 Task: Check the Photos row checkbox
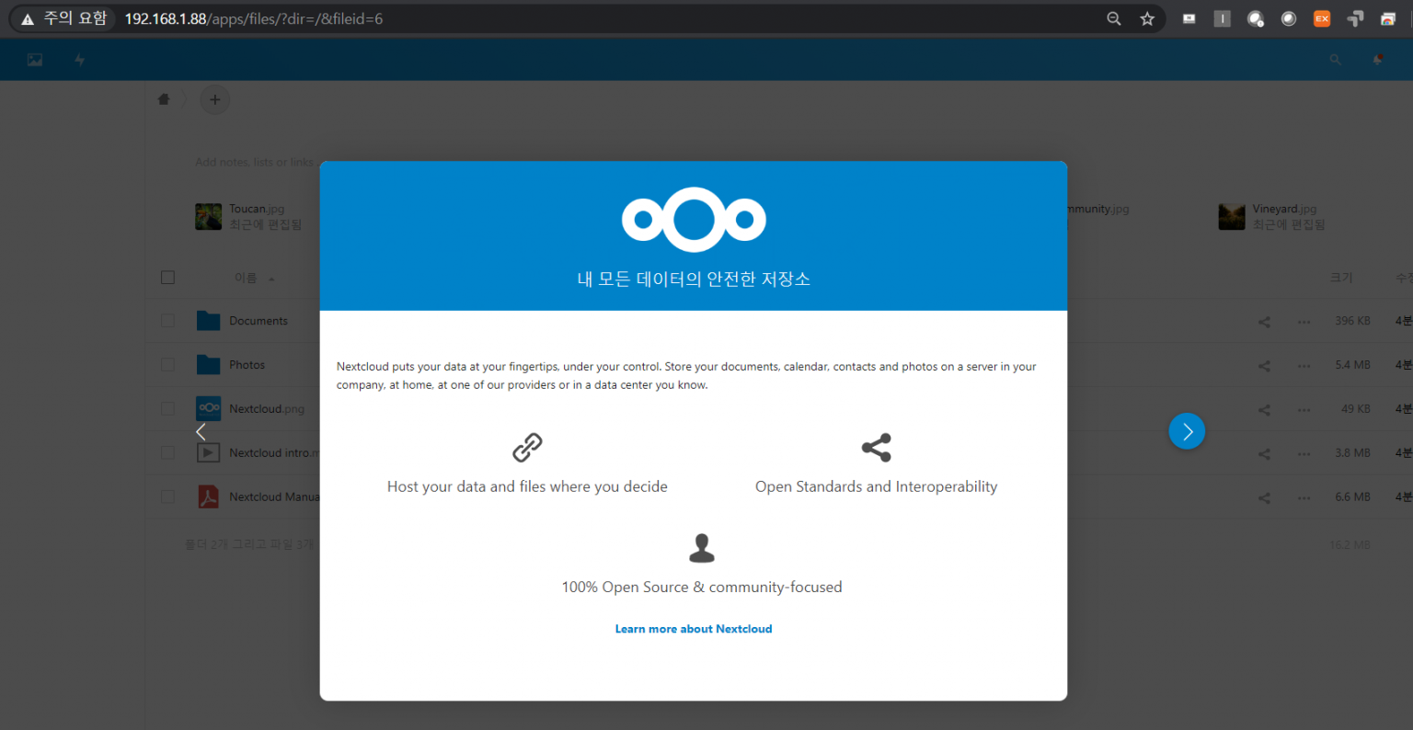pyautogui.click(x=167, y=365)
